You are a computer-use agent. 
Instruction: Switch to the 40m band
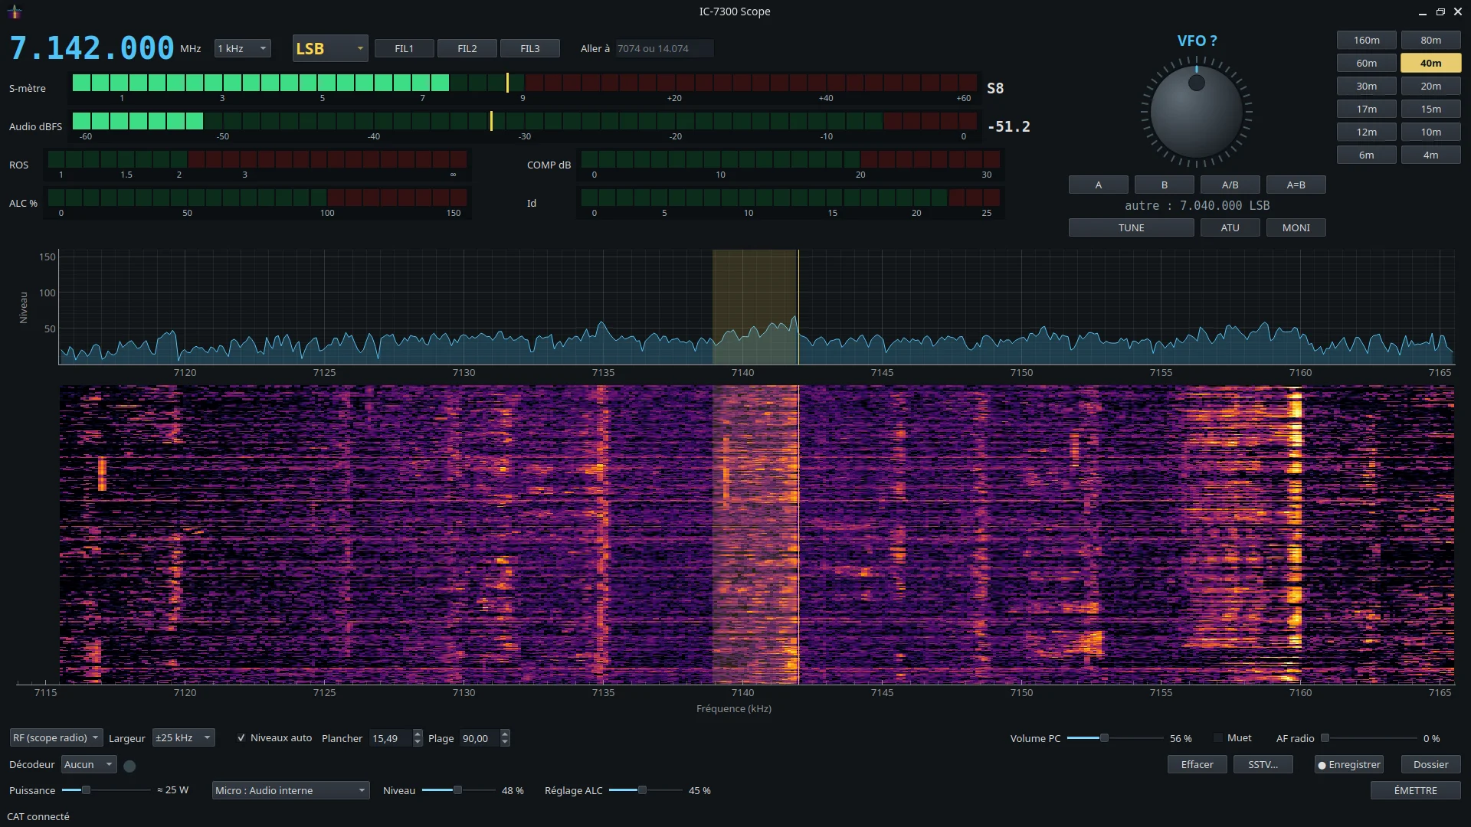coord(1430,63)
